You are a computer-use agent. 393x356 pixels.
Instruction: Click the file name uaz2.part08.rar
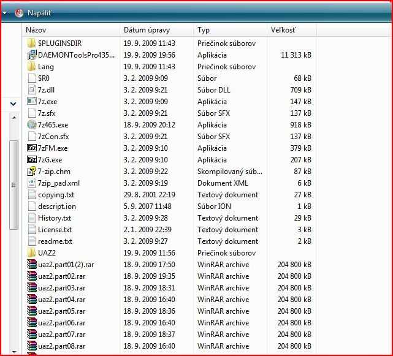pos(62,346)
